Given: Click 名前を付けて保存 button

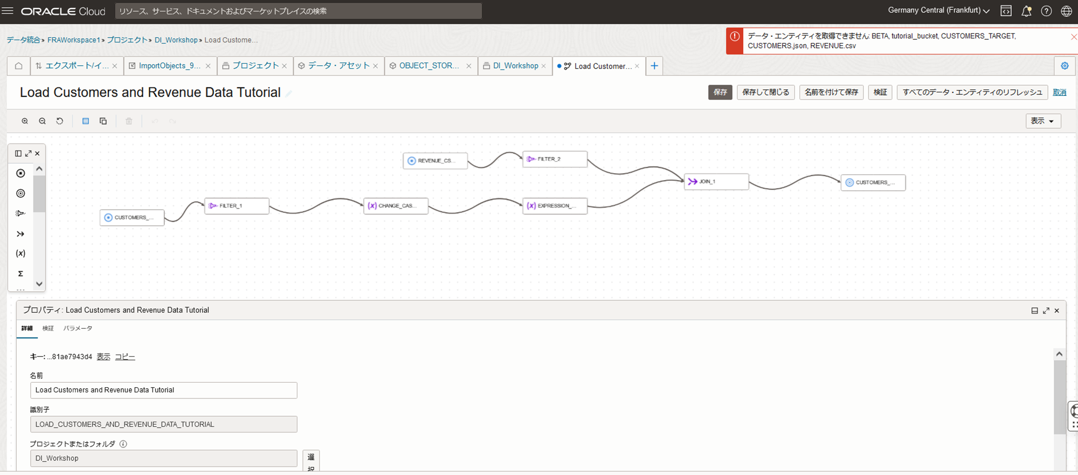Looking at the screenshot, I should [831, 92].
